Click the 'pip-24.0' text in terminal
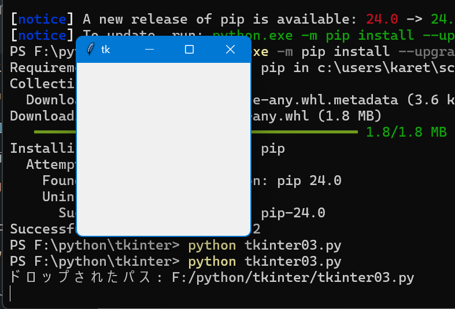Viewport: 455px width, 309px height. pos(293,213)
